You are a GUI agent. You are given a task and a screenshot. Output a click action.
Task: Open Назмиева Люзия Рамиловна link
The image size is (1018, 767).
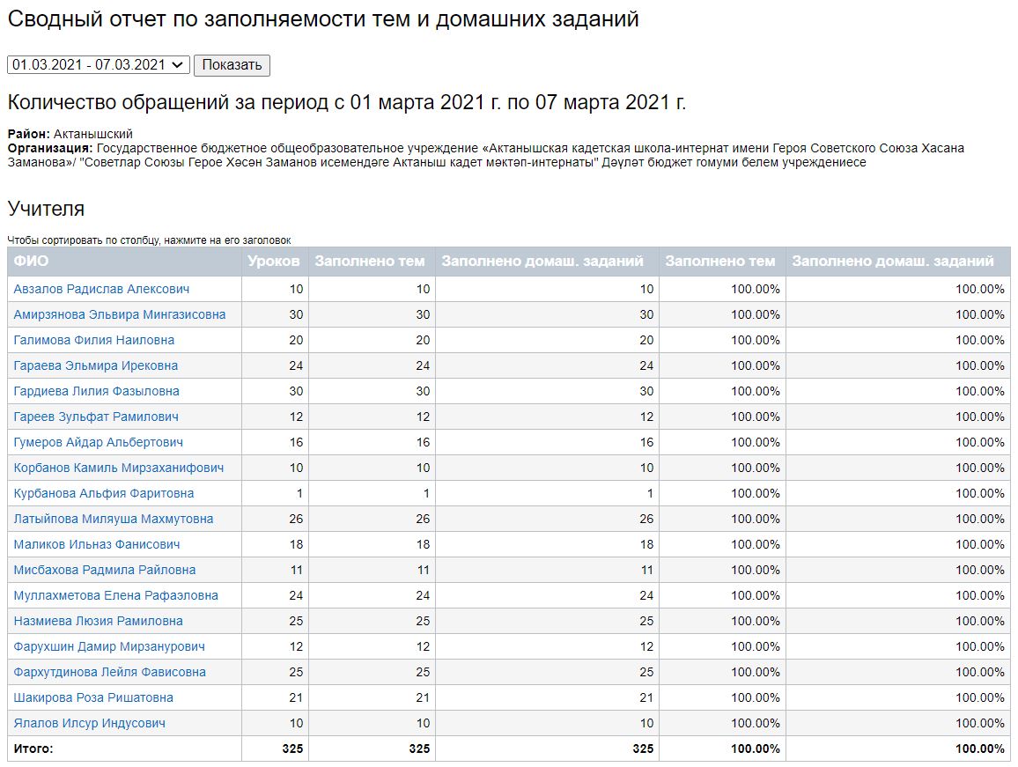(x=99, y=621)
